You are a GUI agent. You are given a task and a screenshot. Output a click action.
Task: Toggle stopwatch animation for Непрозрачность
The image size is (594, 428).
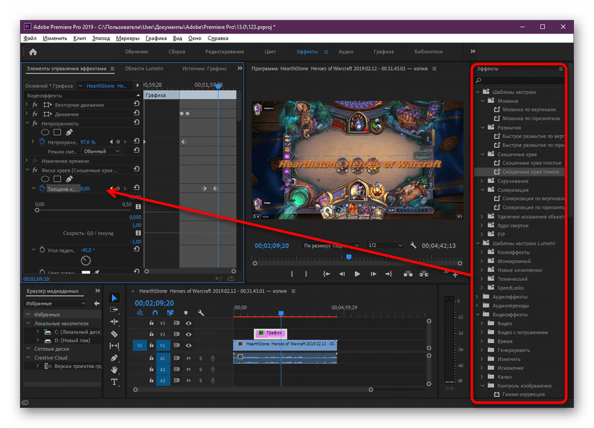point(43,142)
